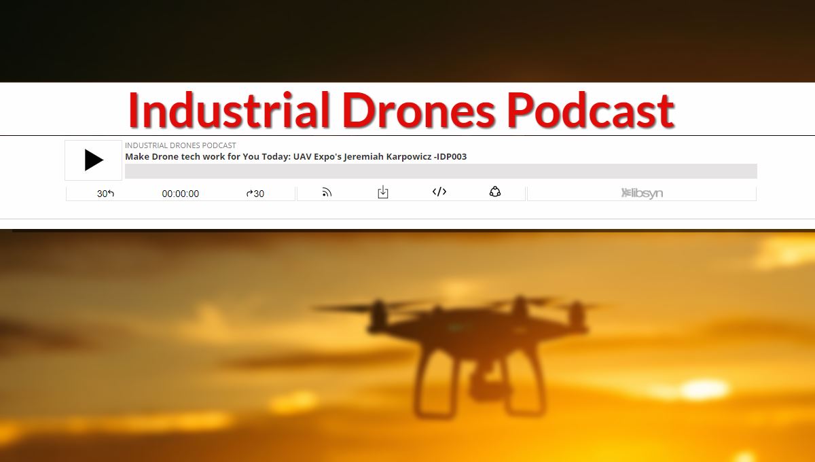Image resolution: width=815 pixels, height=462 pixels.
Task: Play the podcast episode
Action: (94, 160)
